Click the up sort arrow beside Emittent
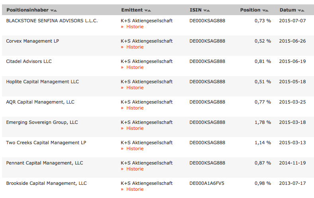 pyautogui.click(x=149, y=10)
